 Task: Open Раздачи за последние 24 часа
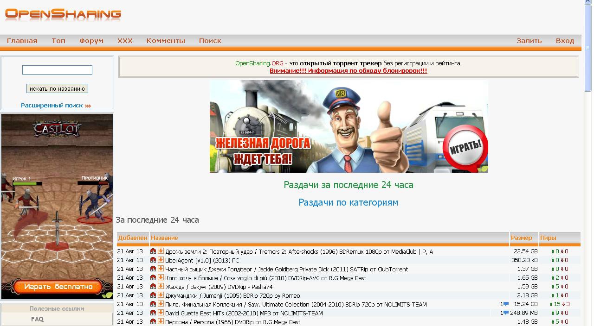349,185
